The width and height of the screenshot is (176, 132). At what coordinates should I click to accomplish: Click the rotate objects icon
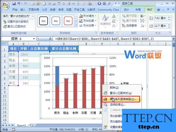[x=143, y=26]
